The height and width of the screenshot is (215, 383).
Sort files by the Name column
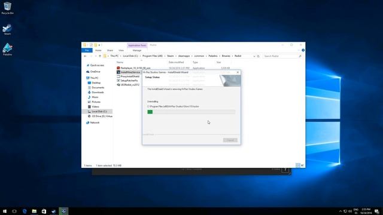coord(120,62)
